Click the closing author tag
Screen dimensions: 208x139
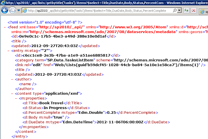pos(24,89)
